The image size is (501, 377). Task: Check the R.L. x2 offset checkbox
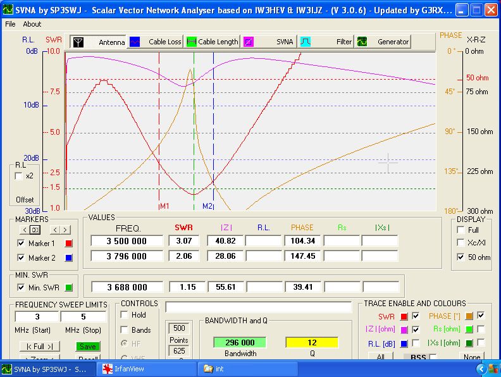click(x=18, y=176)
